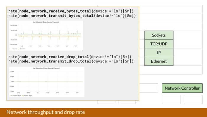
Task: Click the node_network_transmit_bytes_total query line
Action: click(x=72, y=16)
